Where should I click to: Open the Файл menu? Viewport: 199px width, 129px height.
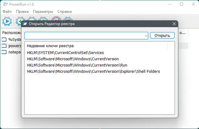(7, 12)
